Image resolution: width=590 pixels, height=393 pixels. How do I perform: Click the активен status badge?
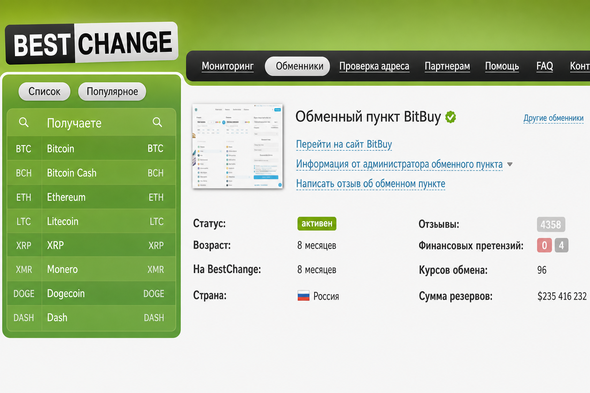tap(317, 224)
